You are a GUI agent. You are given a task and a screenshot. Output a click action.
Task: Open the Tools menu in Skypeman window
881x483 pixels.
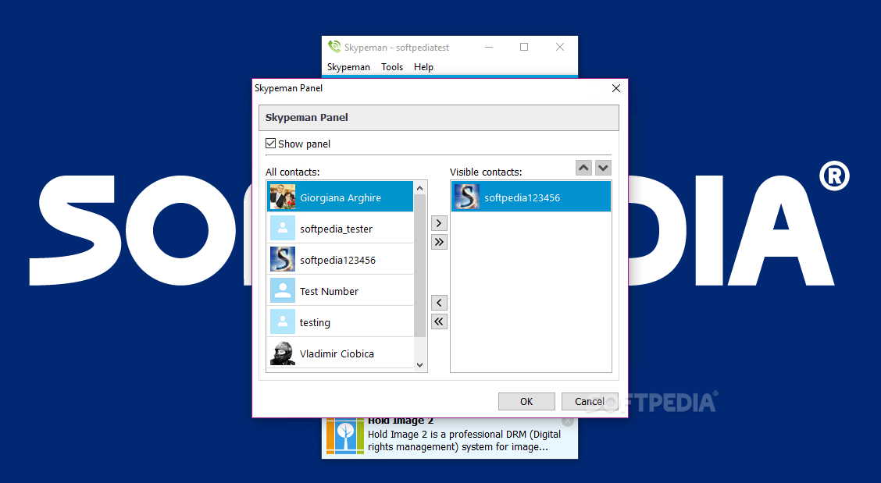pos(391,67)
